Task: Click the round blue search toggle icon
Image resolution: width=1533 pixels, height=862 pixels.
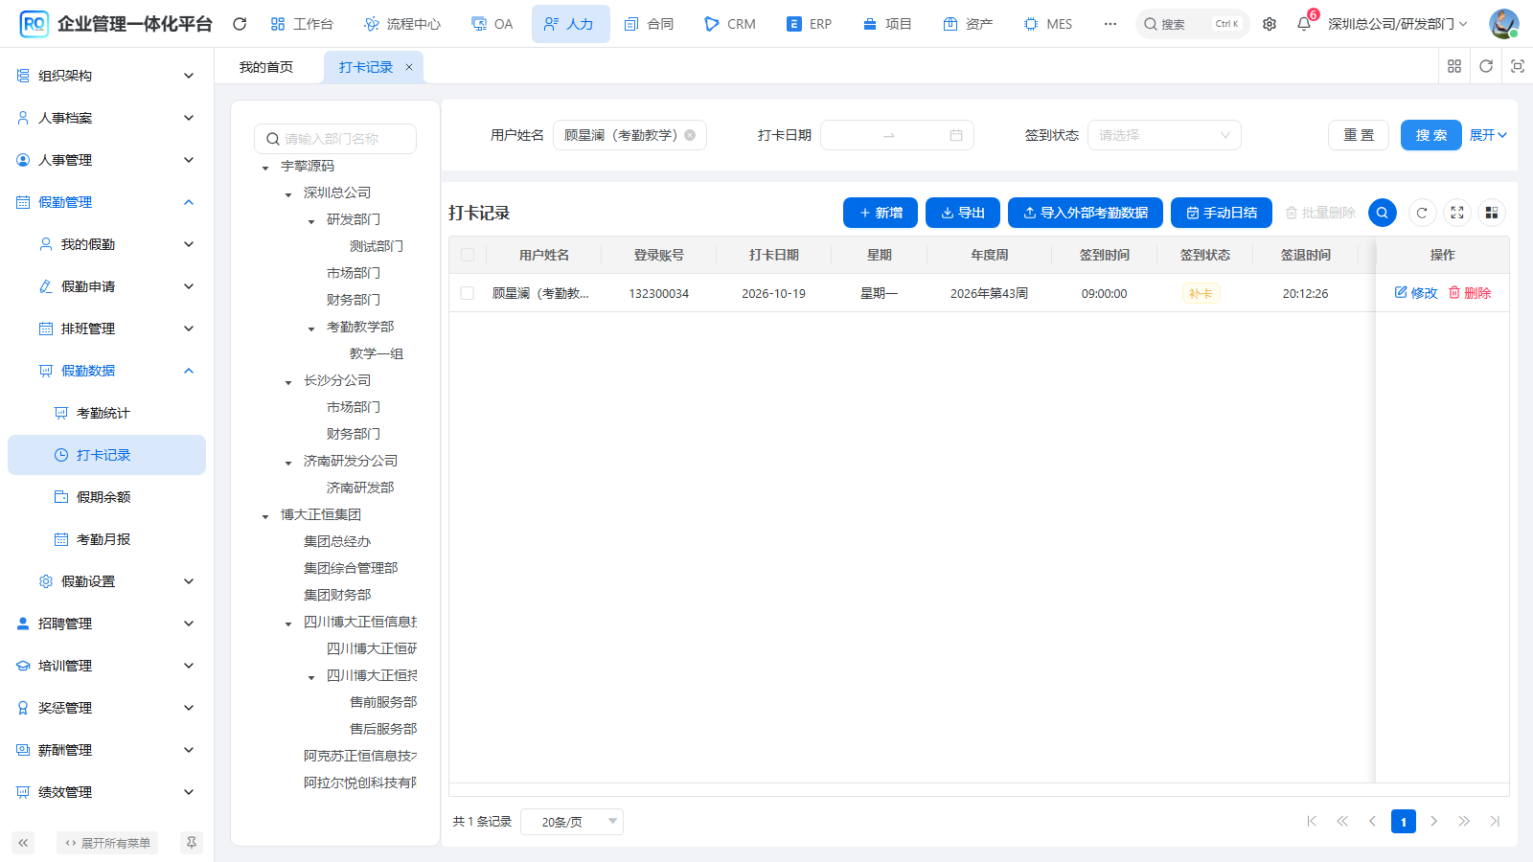Action: [1383, 213]
